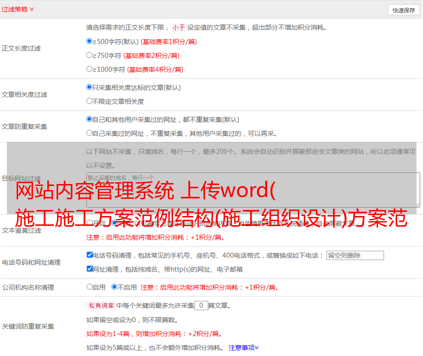Select the ≥500字符 default length option
423x356 pixels.
(89, 41)
